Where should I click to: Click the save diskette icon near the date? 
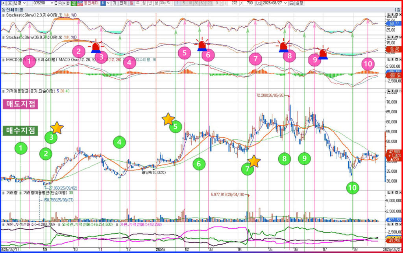pos(292,3)
